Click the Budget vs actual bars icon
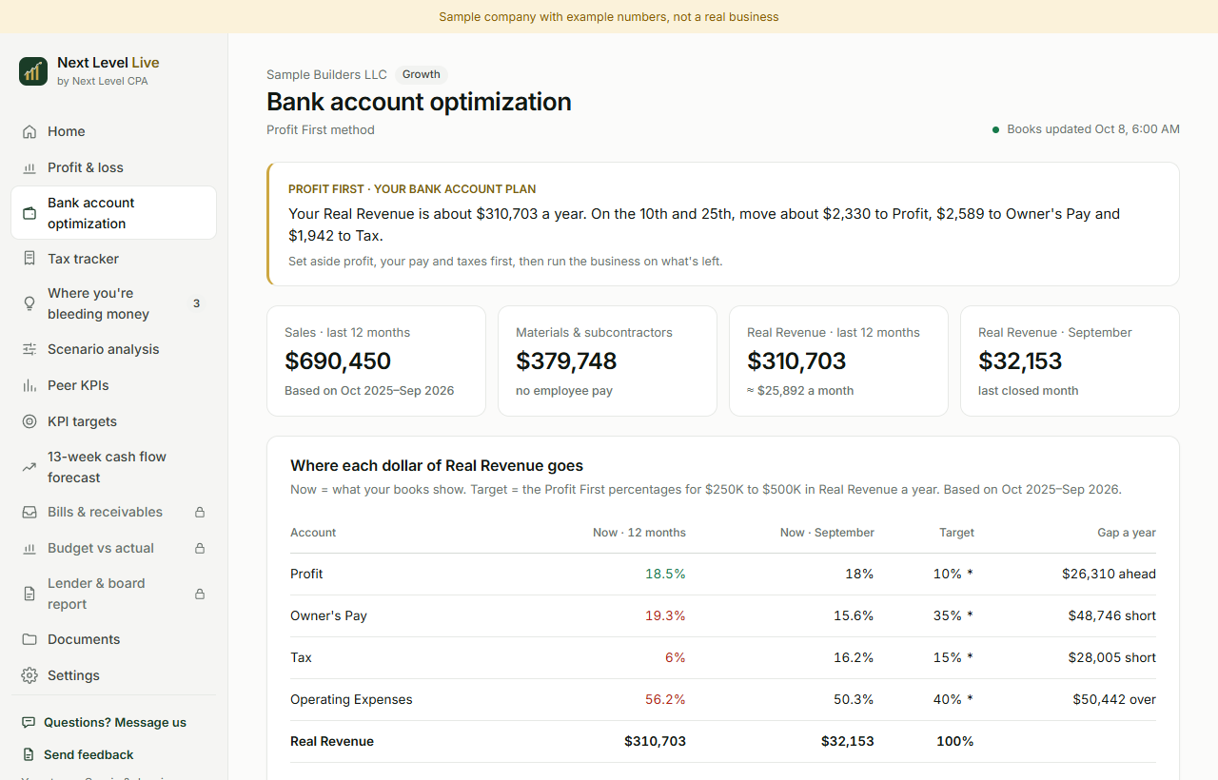 29,548
